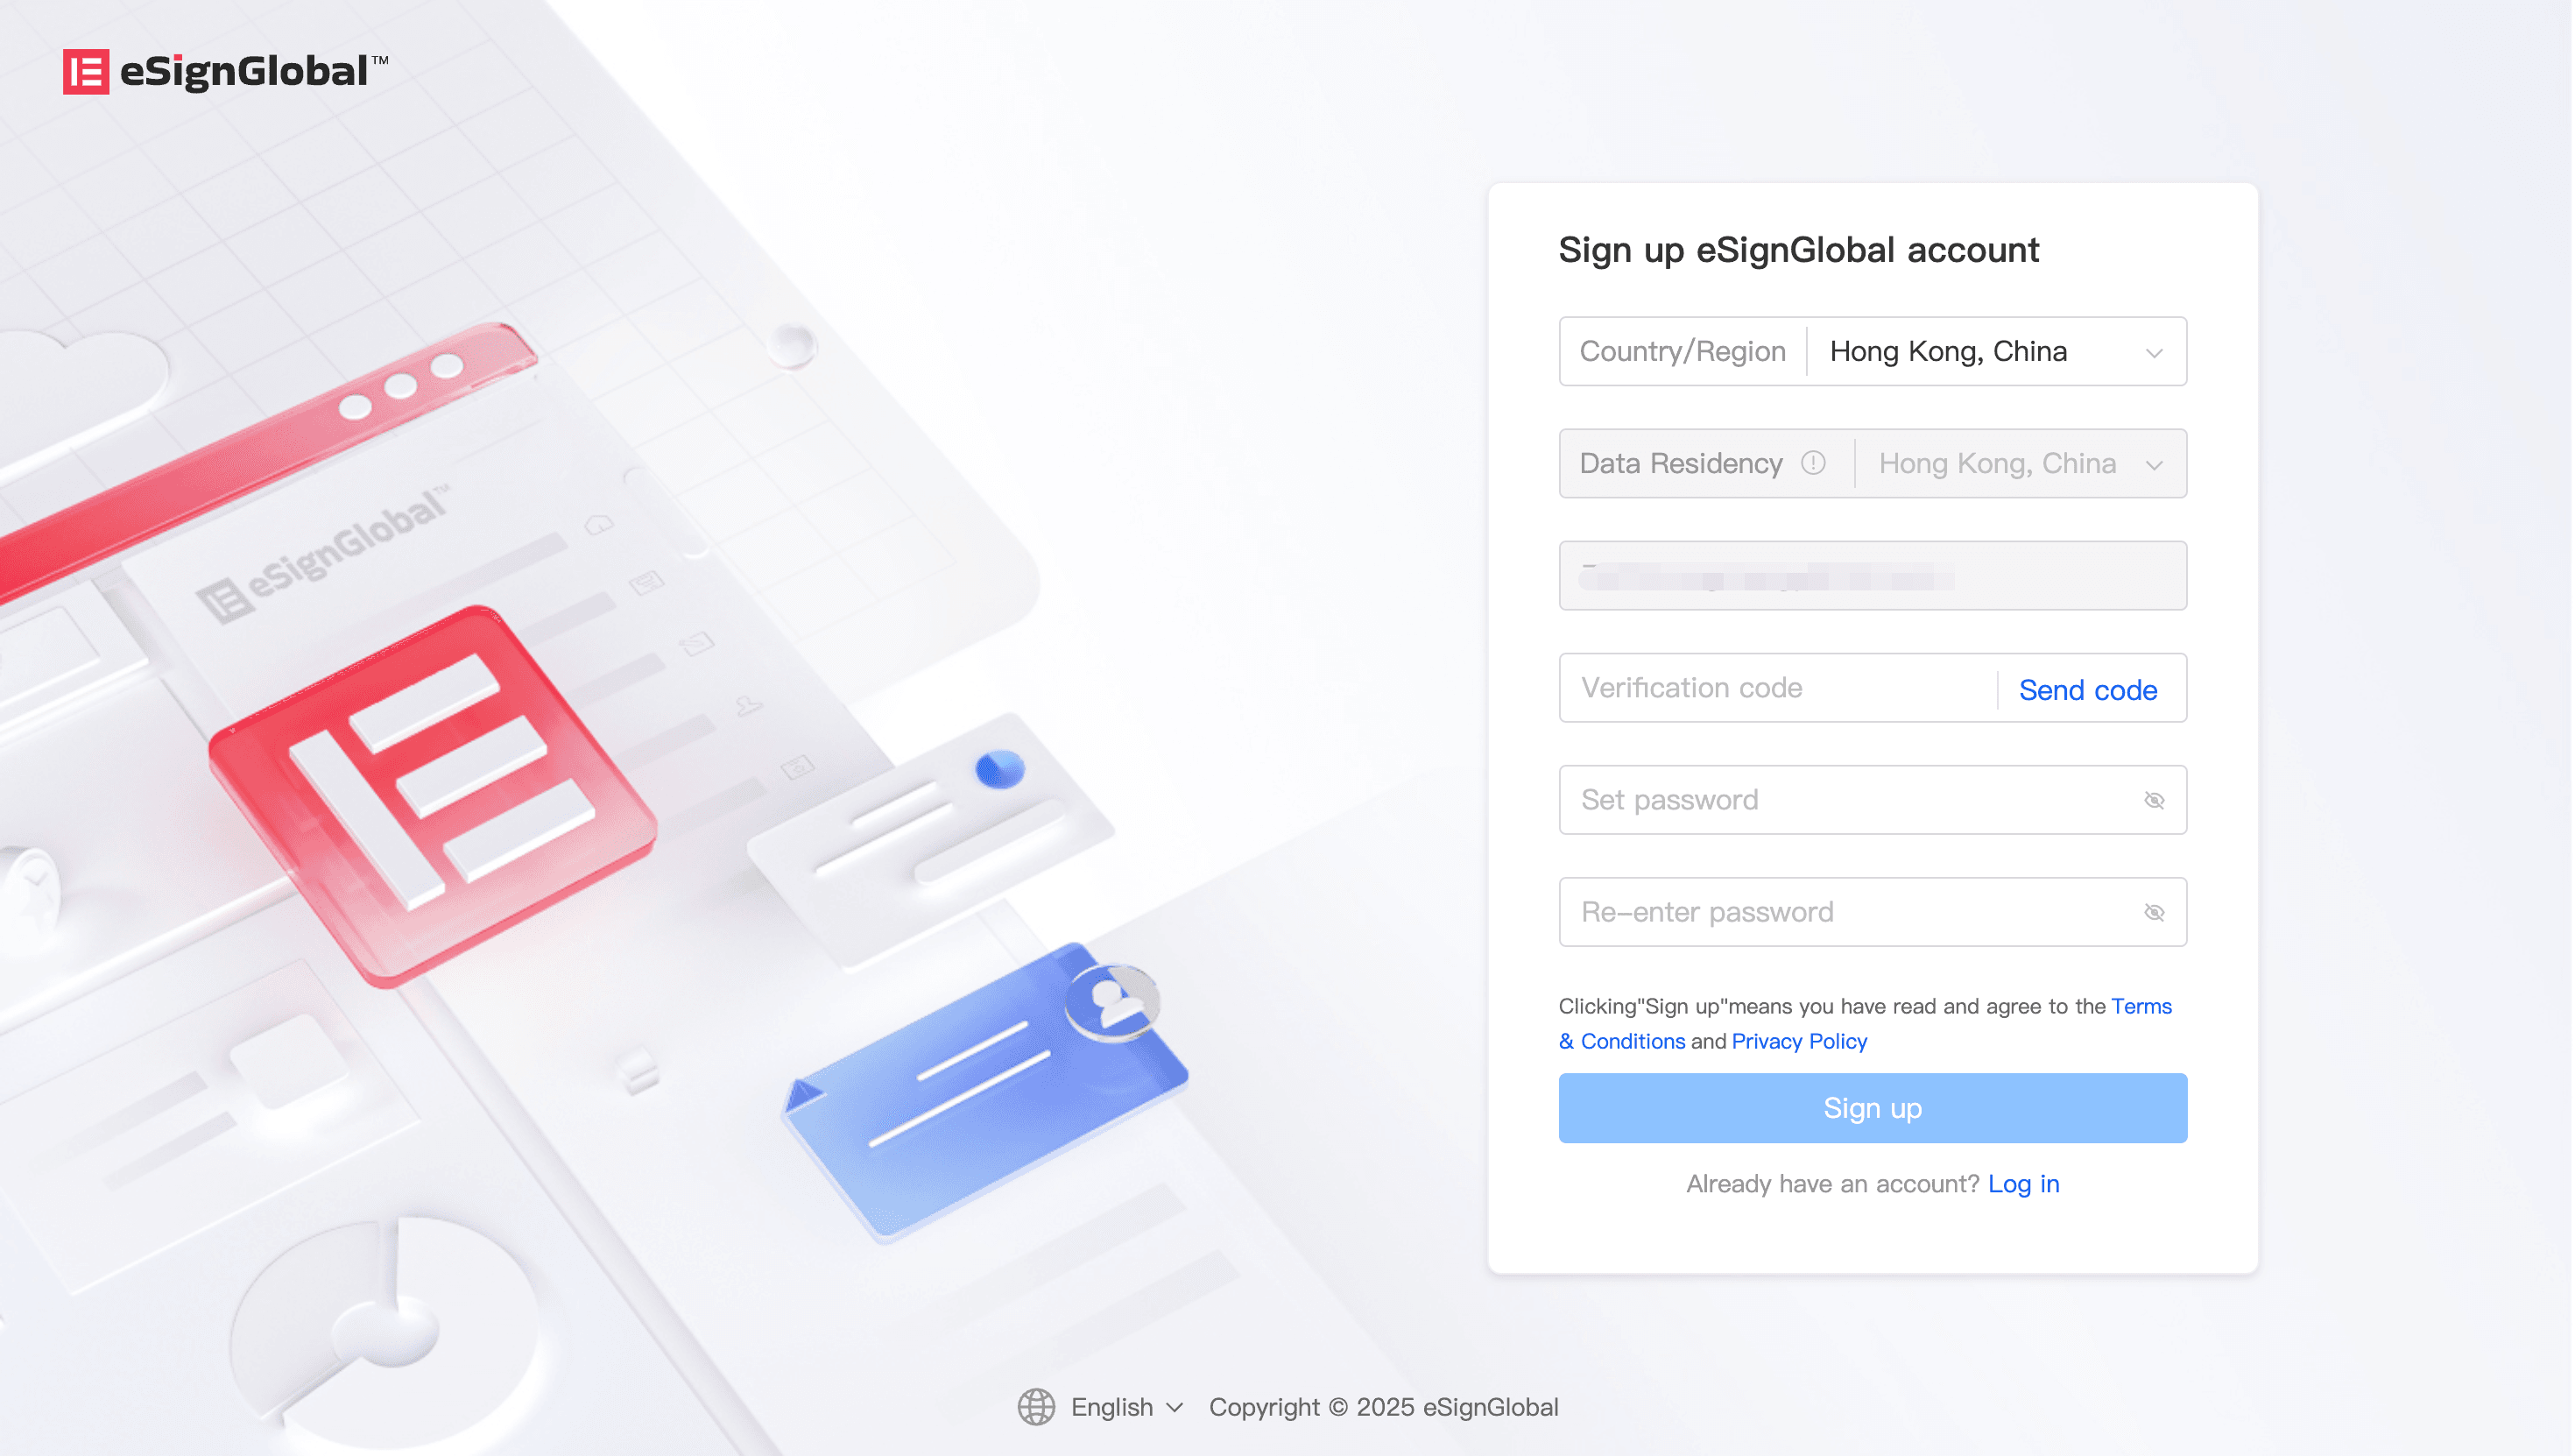
Task: Click the chevron next to English
Action: (x=1175, y=1408)
